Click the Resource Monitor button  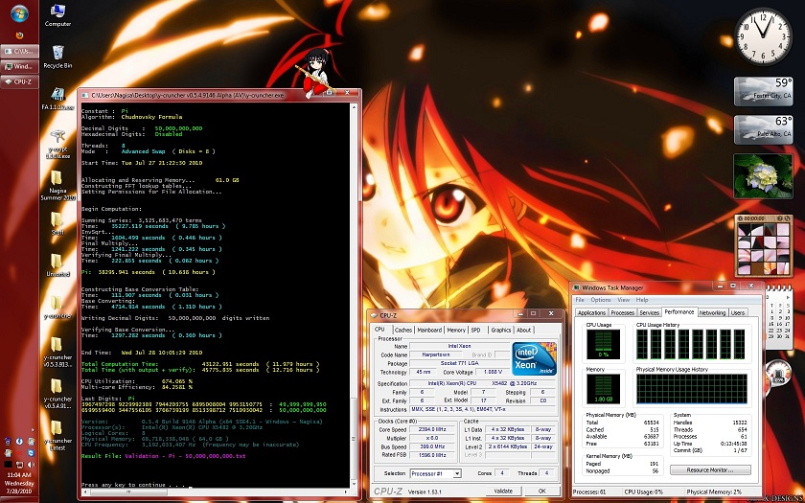pyautogui.click(x=710, y=470)
